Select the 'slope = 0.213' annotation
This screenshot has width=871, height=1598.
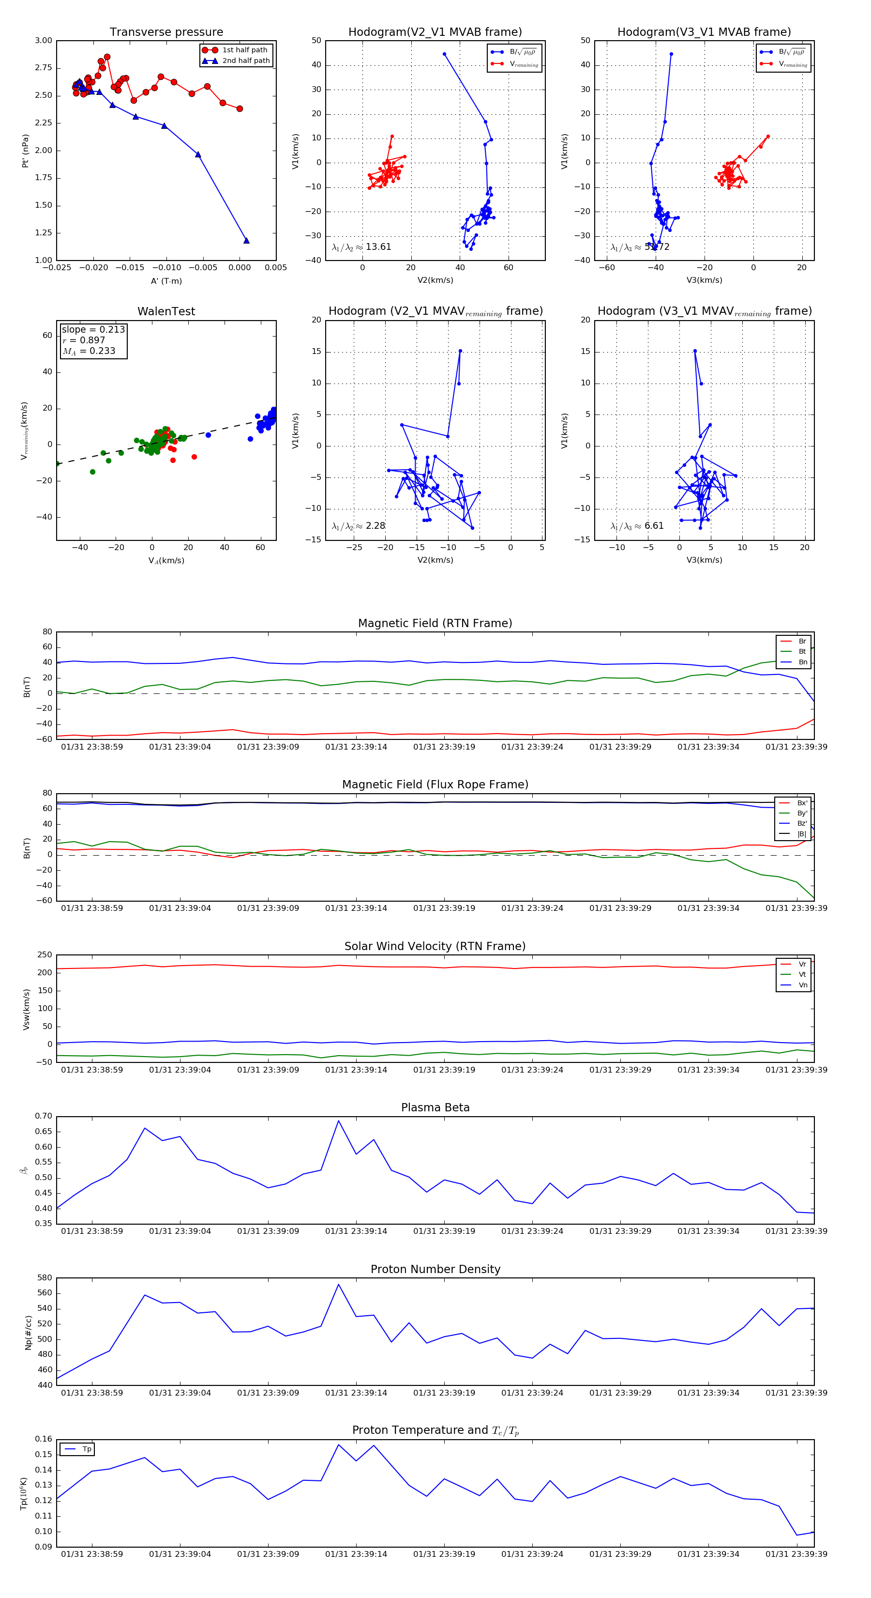click(93, 329)
